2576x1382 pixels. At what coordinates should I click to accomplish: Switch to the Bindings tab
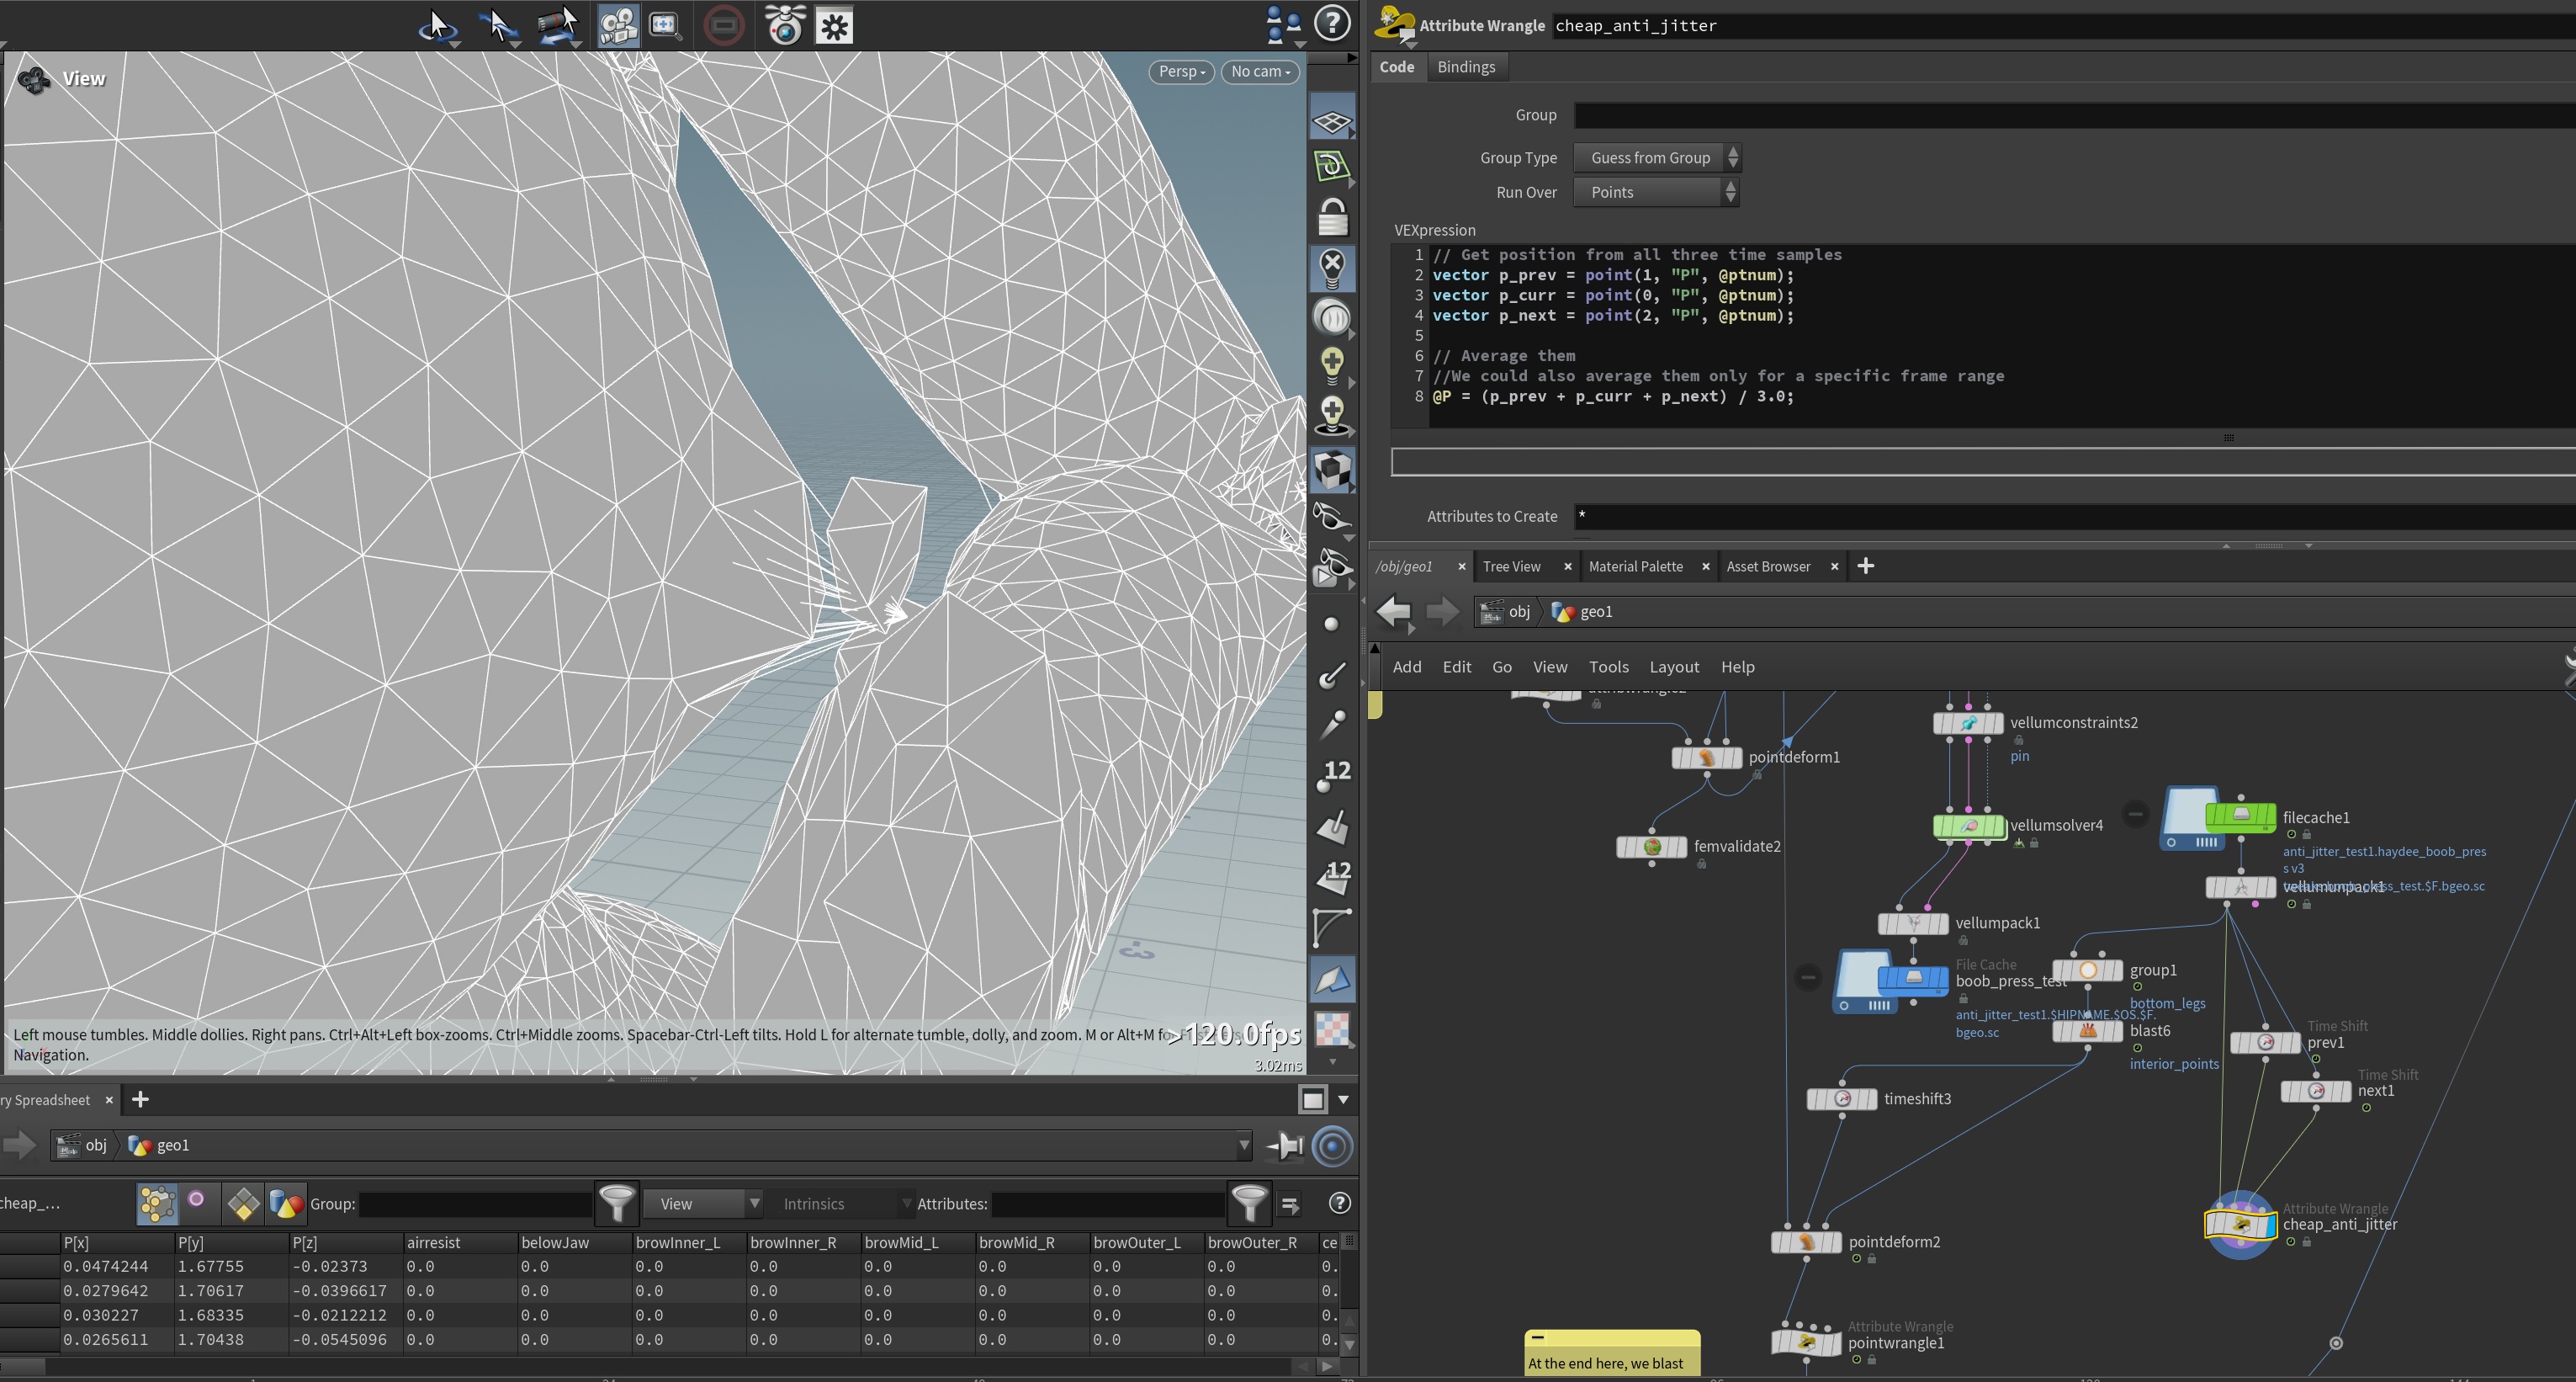1465,67
